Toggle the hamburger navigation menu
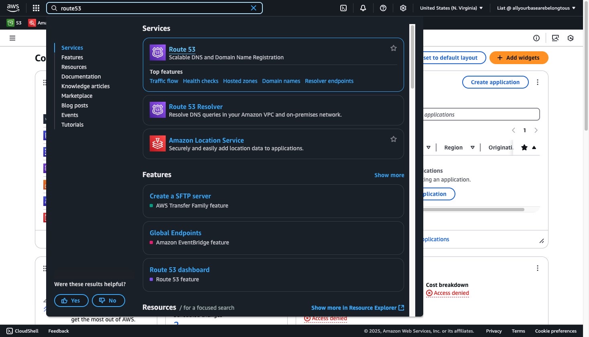The image size is (589, 337). (x=12, y=38)
